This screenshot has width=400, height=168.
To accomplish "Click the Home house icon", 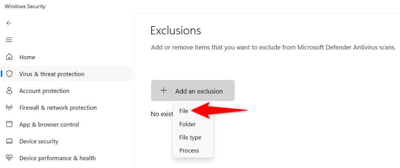I will (9, 57).
